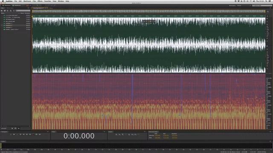The height and width of the screenshot is (153, 273).
Task: Open the Time panel options menu
Action: 105,132
